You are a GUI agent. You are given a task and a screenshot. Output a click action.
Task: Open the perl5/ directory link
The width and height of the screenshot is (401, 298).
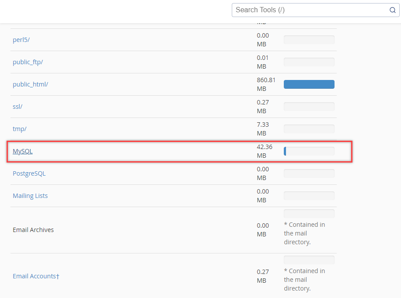21,39
